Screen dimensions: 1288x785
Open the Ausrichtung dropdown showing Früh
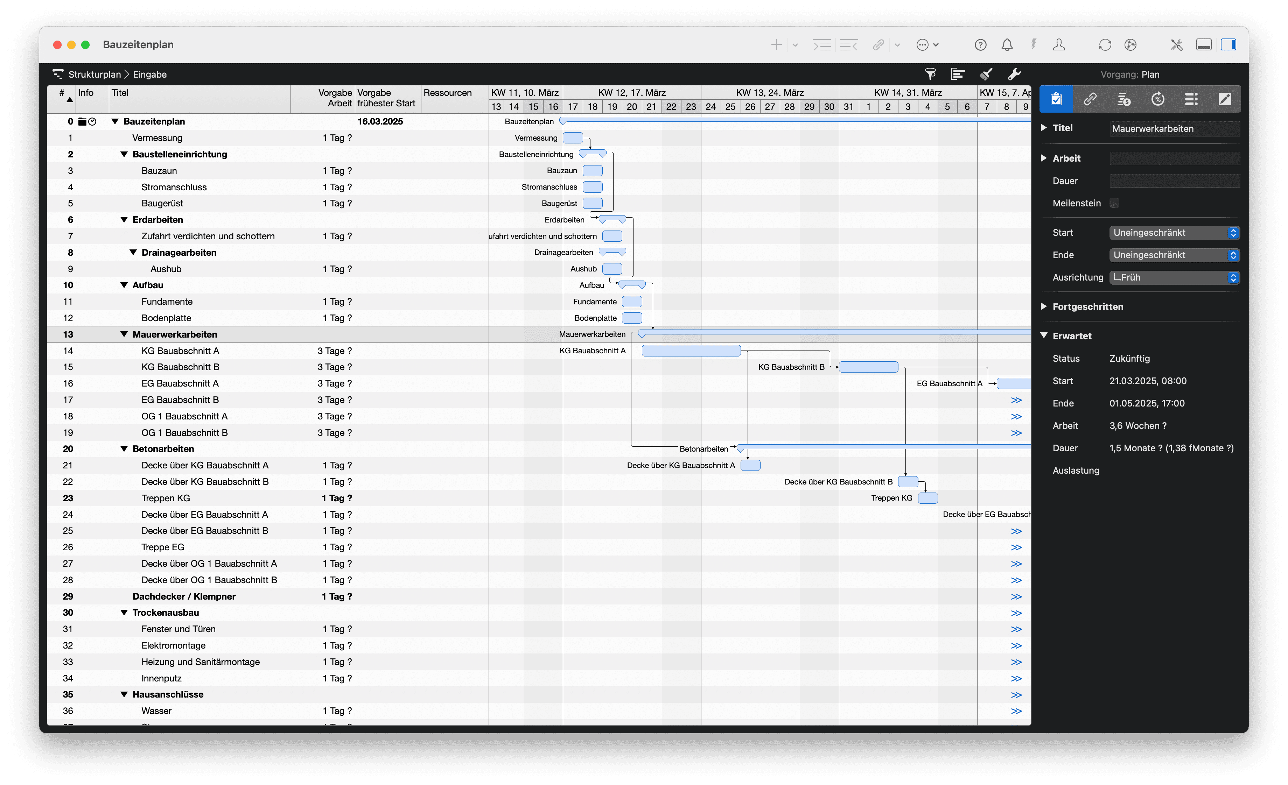[1174, 277]
